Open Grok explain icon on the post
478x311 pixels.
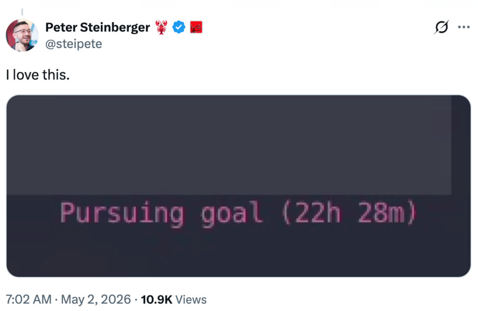(x=442, y=27)
